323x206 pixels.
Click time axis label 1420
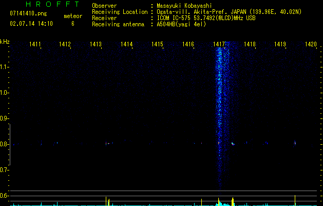click(311, 44)
